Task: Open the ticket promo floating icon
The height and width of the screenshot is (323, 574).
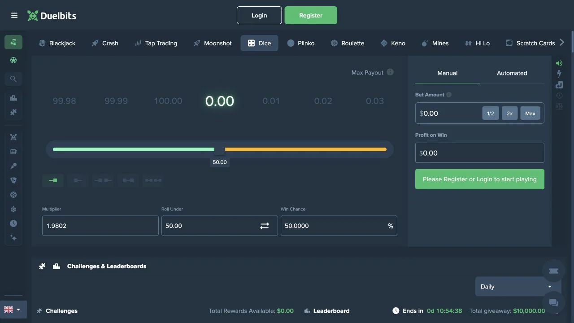Action: pos(553,271)
